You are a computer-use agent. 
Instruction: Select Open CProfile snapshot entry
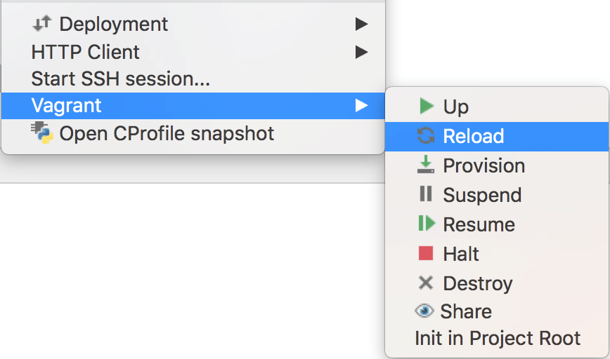pyautogui.click(x=167, y=133)
